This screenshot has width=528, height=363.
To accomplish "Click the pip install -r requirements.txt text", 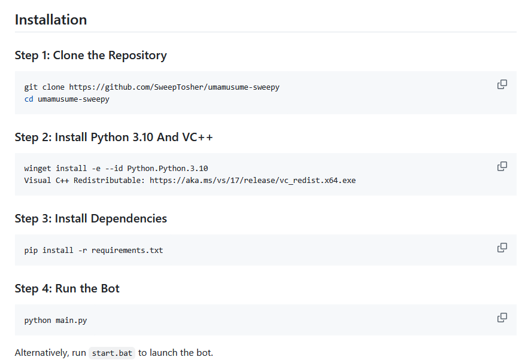I will point(93,251).
